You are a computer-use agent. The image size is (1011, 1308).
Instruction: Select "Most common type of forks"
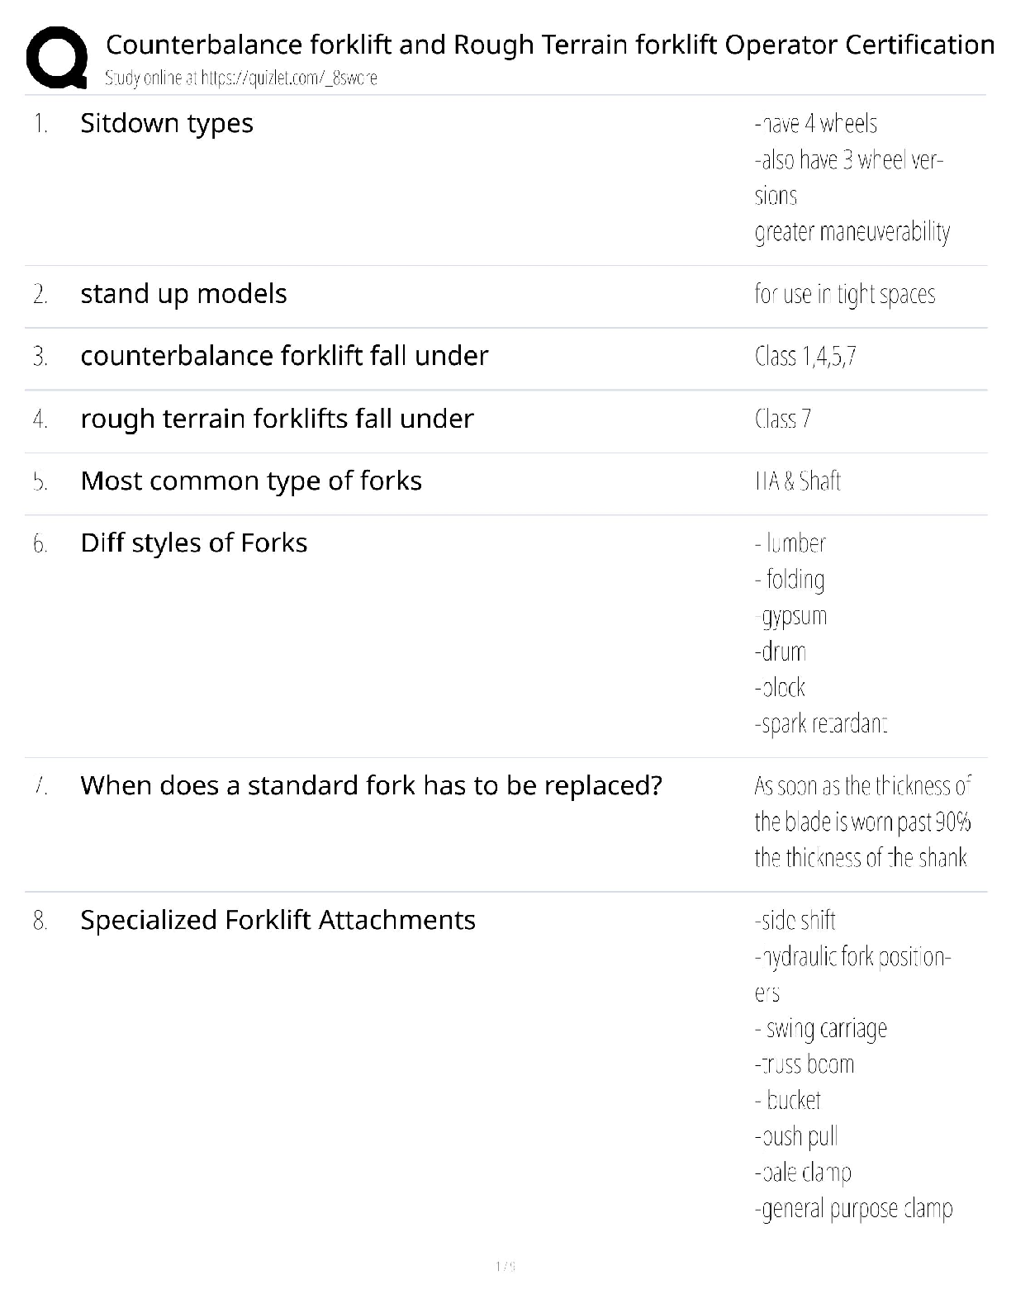(251, 481)
